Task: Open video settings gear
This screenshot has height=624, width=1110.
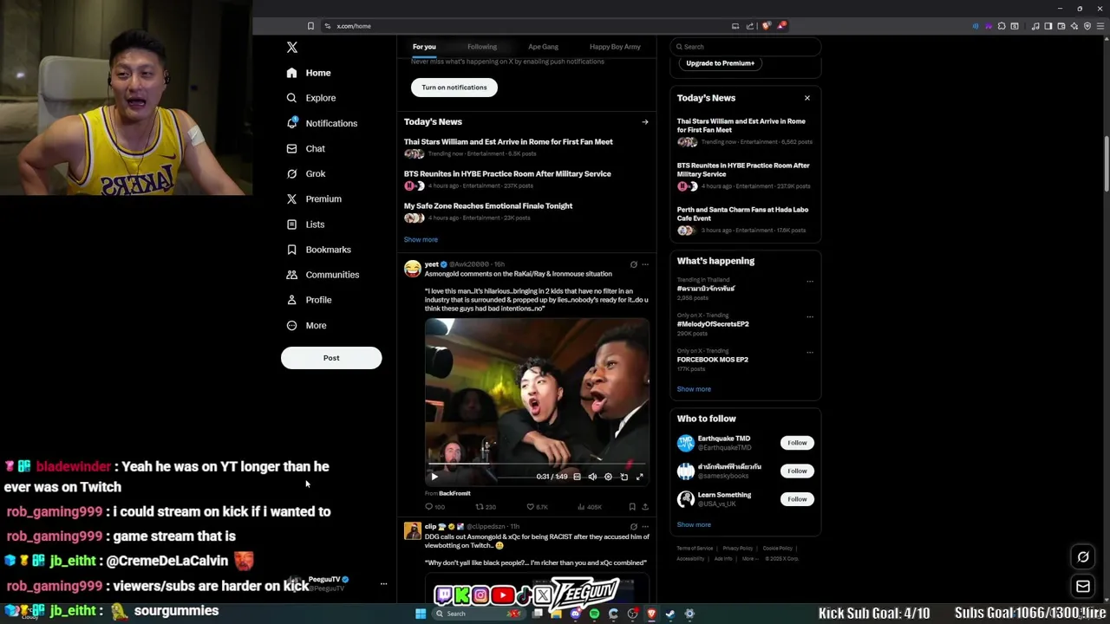Action: (608, 477)
